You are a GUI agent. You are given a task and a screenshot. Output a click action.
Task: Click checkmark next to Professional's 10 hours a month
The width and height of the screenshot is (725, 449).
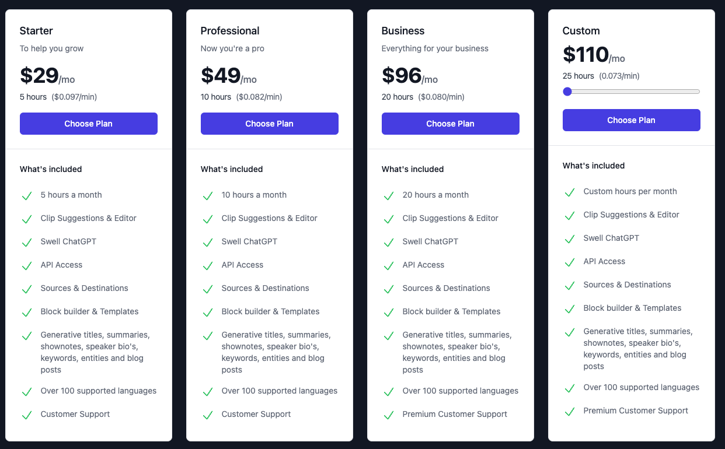click(207, 196)
